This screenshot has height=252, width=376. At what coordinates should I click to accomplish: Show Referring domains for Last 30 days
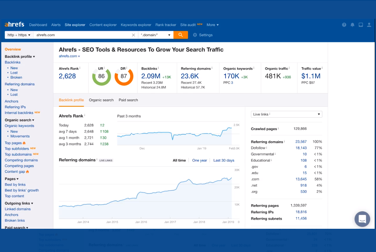pos(224,160)
